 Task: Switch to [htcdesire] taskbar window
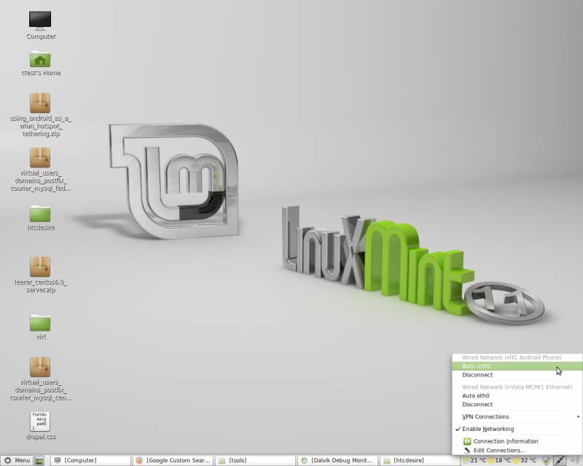click(x=420, y=460)
